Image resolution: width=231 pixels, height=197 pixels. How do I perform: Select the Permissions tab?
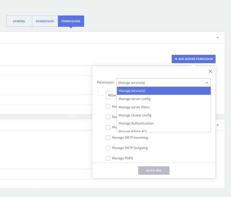(x=71, y=21)
